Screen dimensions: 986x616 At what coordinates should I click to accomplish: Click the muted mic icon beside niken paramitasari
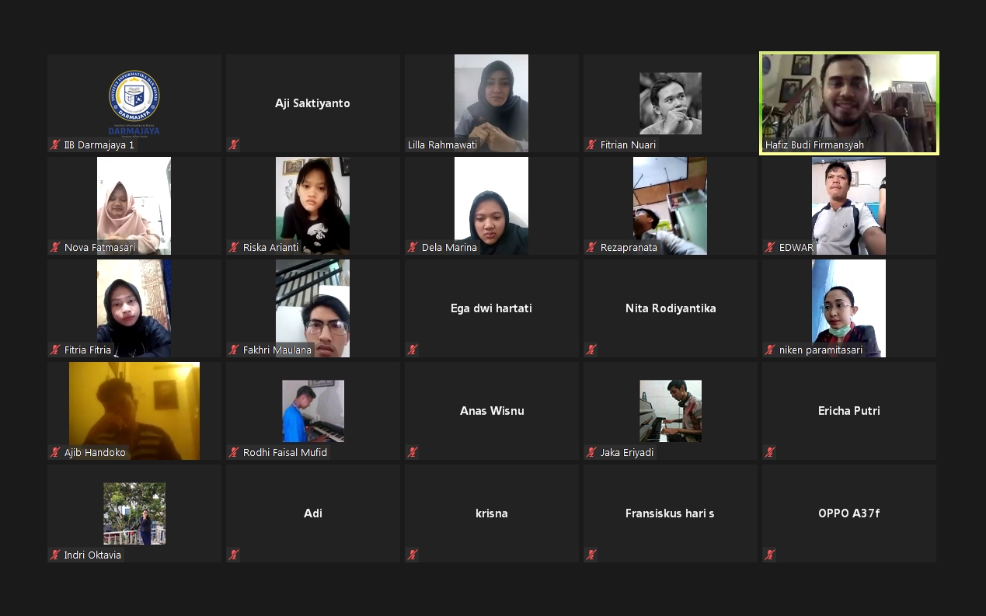click(770, 350)
